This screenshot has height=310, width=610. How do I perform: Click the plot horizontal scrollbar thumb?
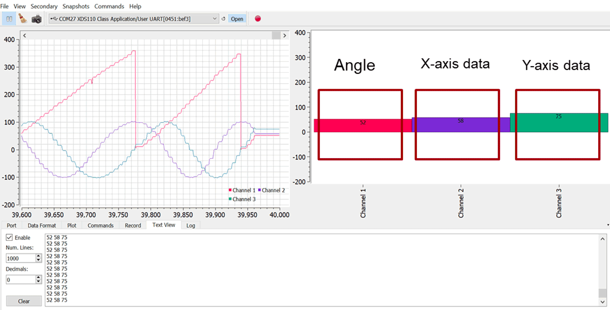pyautogui.click(x=276, y=35)
